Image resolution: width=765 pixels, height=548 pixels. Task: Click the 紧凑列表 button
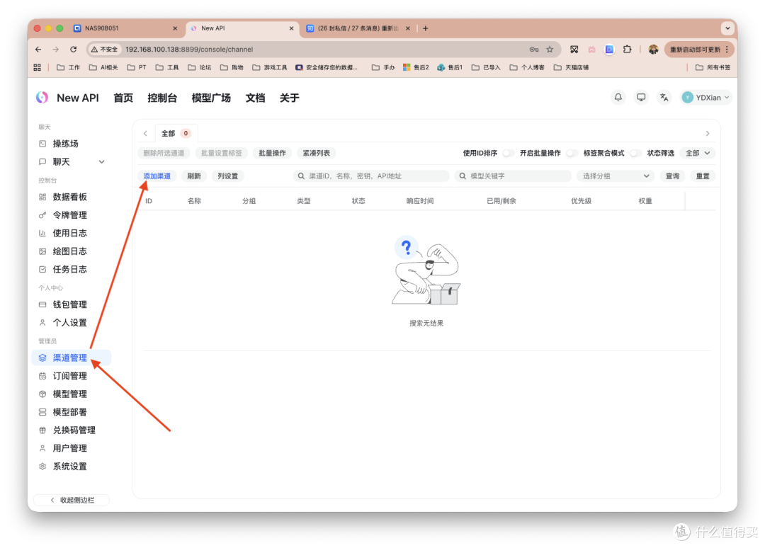click(316, 153)
